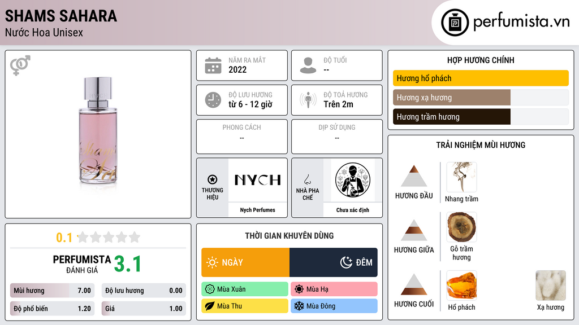This screenshot has height=325, width=579.
Task: Click the Nước Hoa Unisex subtitle
Action: (x=44, y=33)
